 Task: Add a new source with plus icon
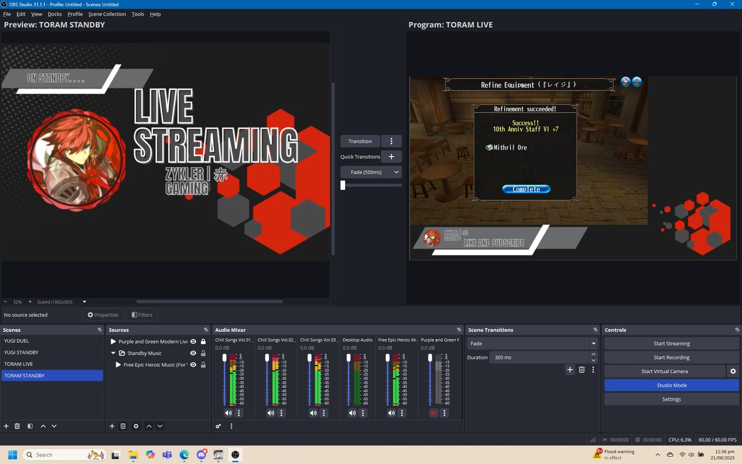[x=112, y=426]
